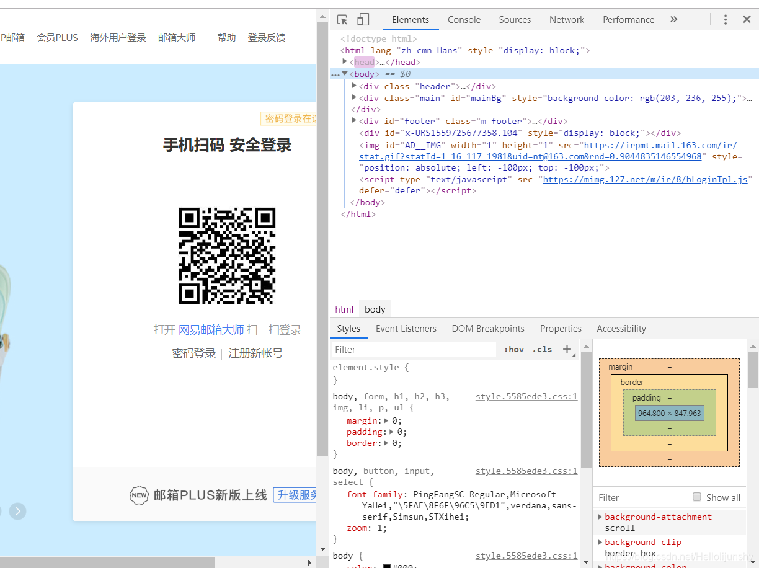Click the banner next arrow circle
Screen dimensions: 759x568
(x=17, y=511)
